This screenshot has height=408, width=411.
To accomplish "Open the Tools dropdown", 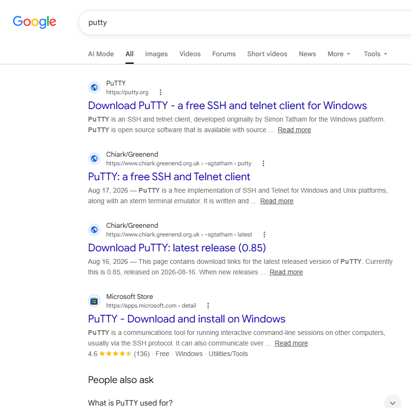I will (x=375, y=54).
